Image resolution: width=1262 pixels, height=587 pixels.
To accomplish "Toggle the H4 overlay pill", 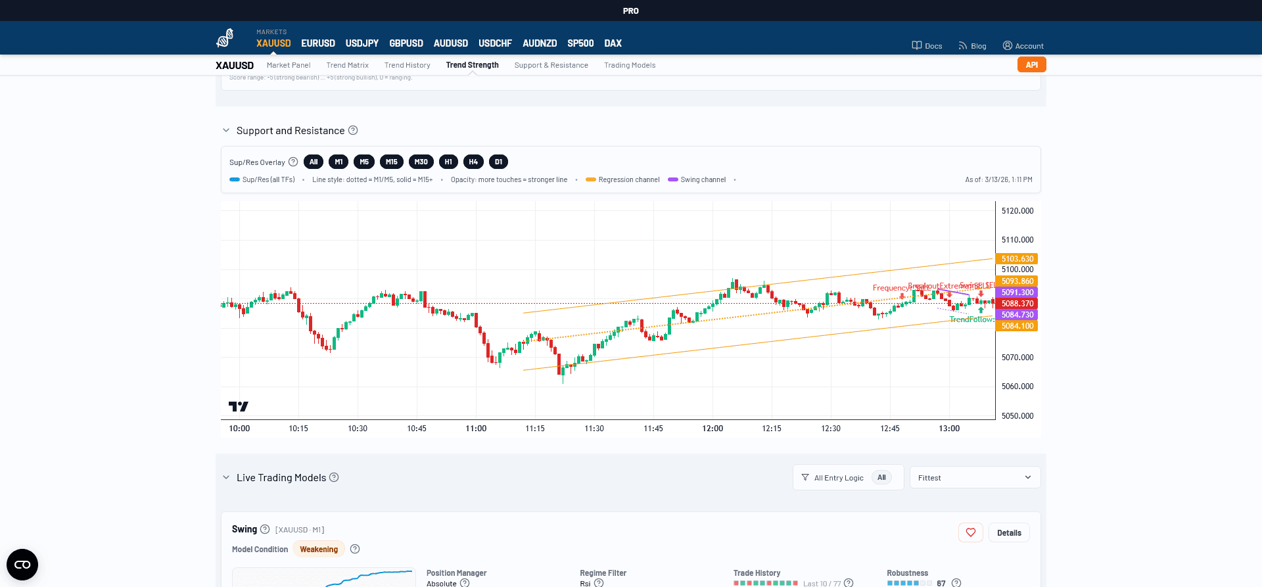I will [x=473, y=162].
